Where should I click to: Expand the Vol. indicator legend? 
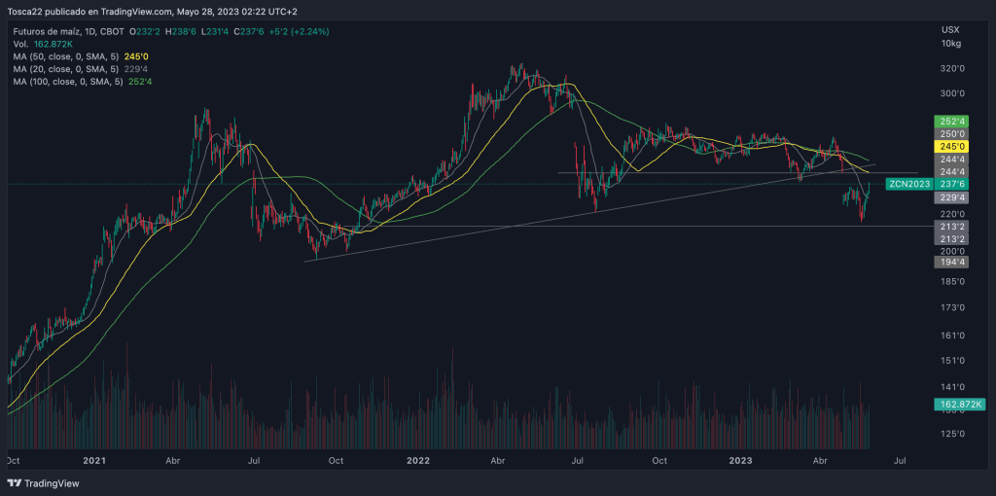[21, 44]
